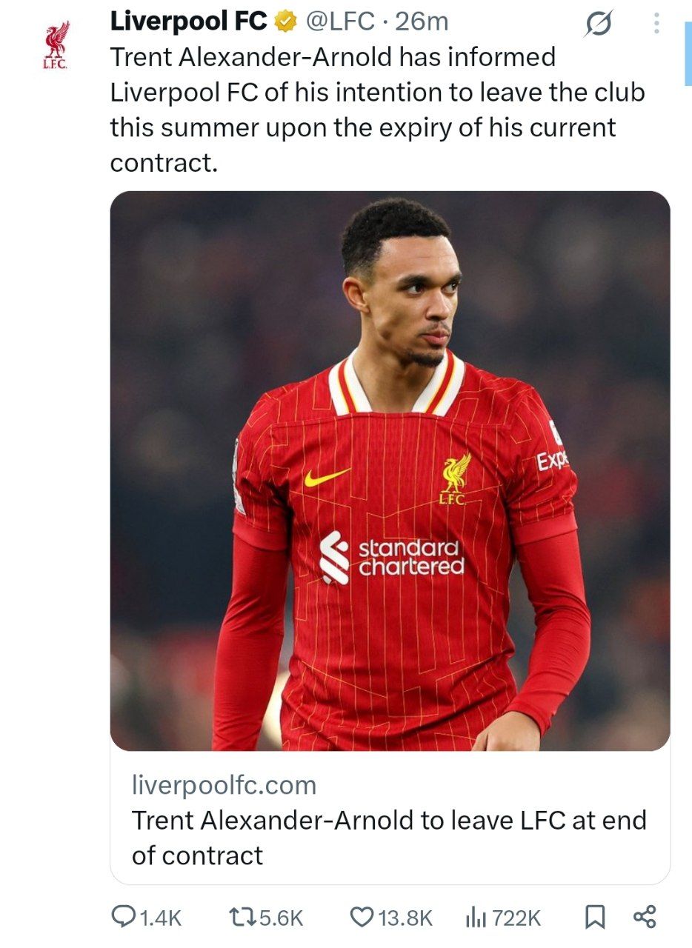Open the Liverpool FC display name
The width and height of the screenshot is (692, 948).
[x=188, y=22]
